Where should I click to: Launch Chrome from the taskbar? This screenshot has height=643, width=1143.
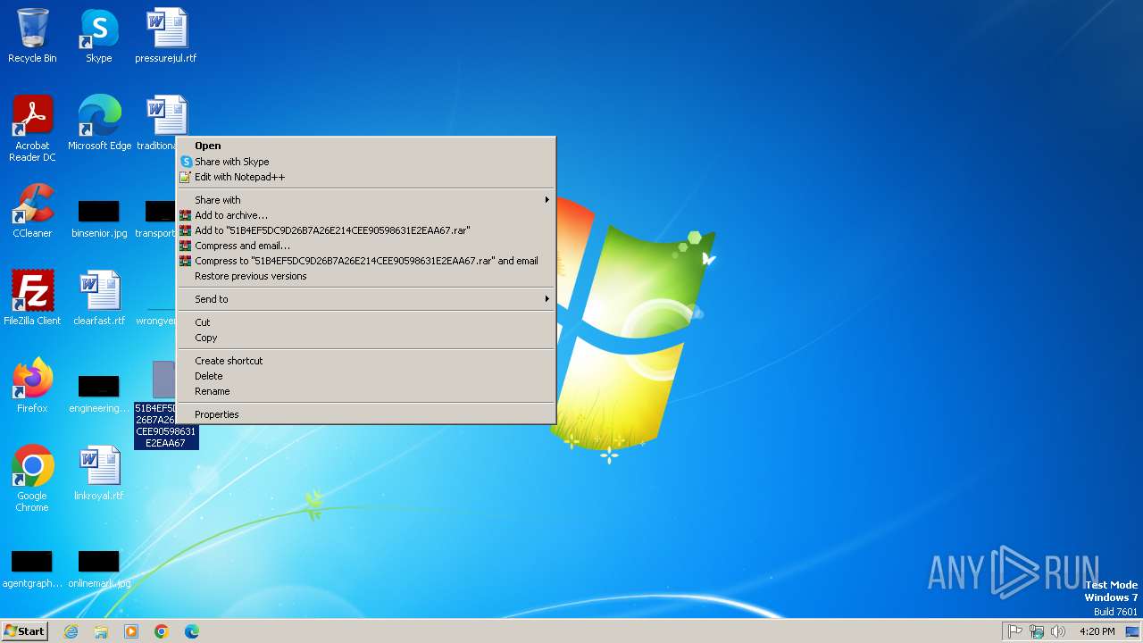click(162, 631)
